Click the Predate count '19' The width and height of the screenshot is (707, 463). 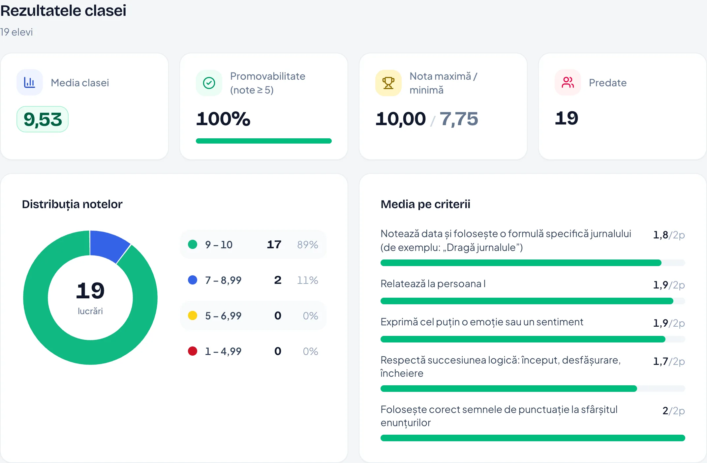[x=567, y=118]
